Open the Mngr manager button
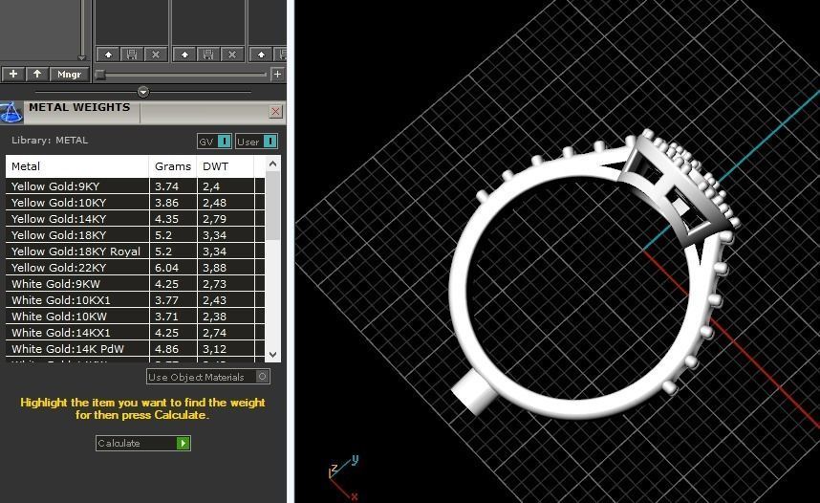 [x=69, y=75]
